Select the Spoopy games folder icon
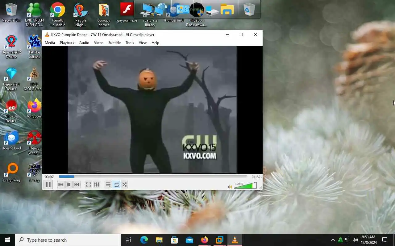Image resolution: width=395 pixels, height=246 pixels. [x=104, y=14]
